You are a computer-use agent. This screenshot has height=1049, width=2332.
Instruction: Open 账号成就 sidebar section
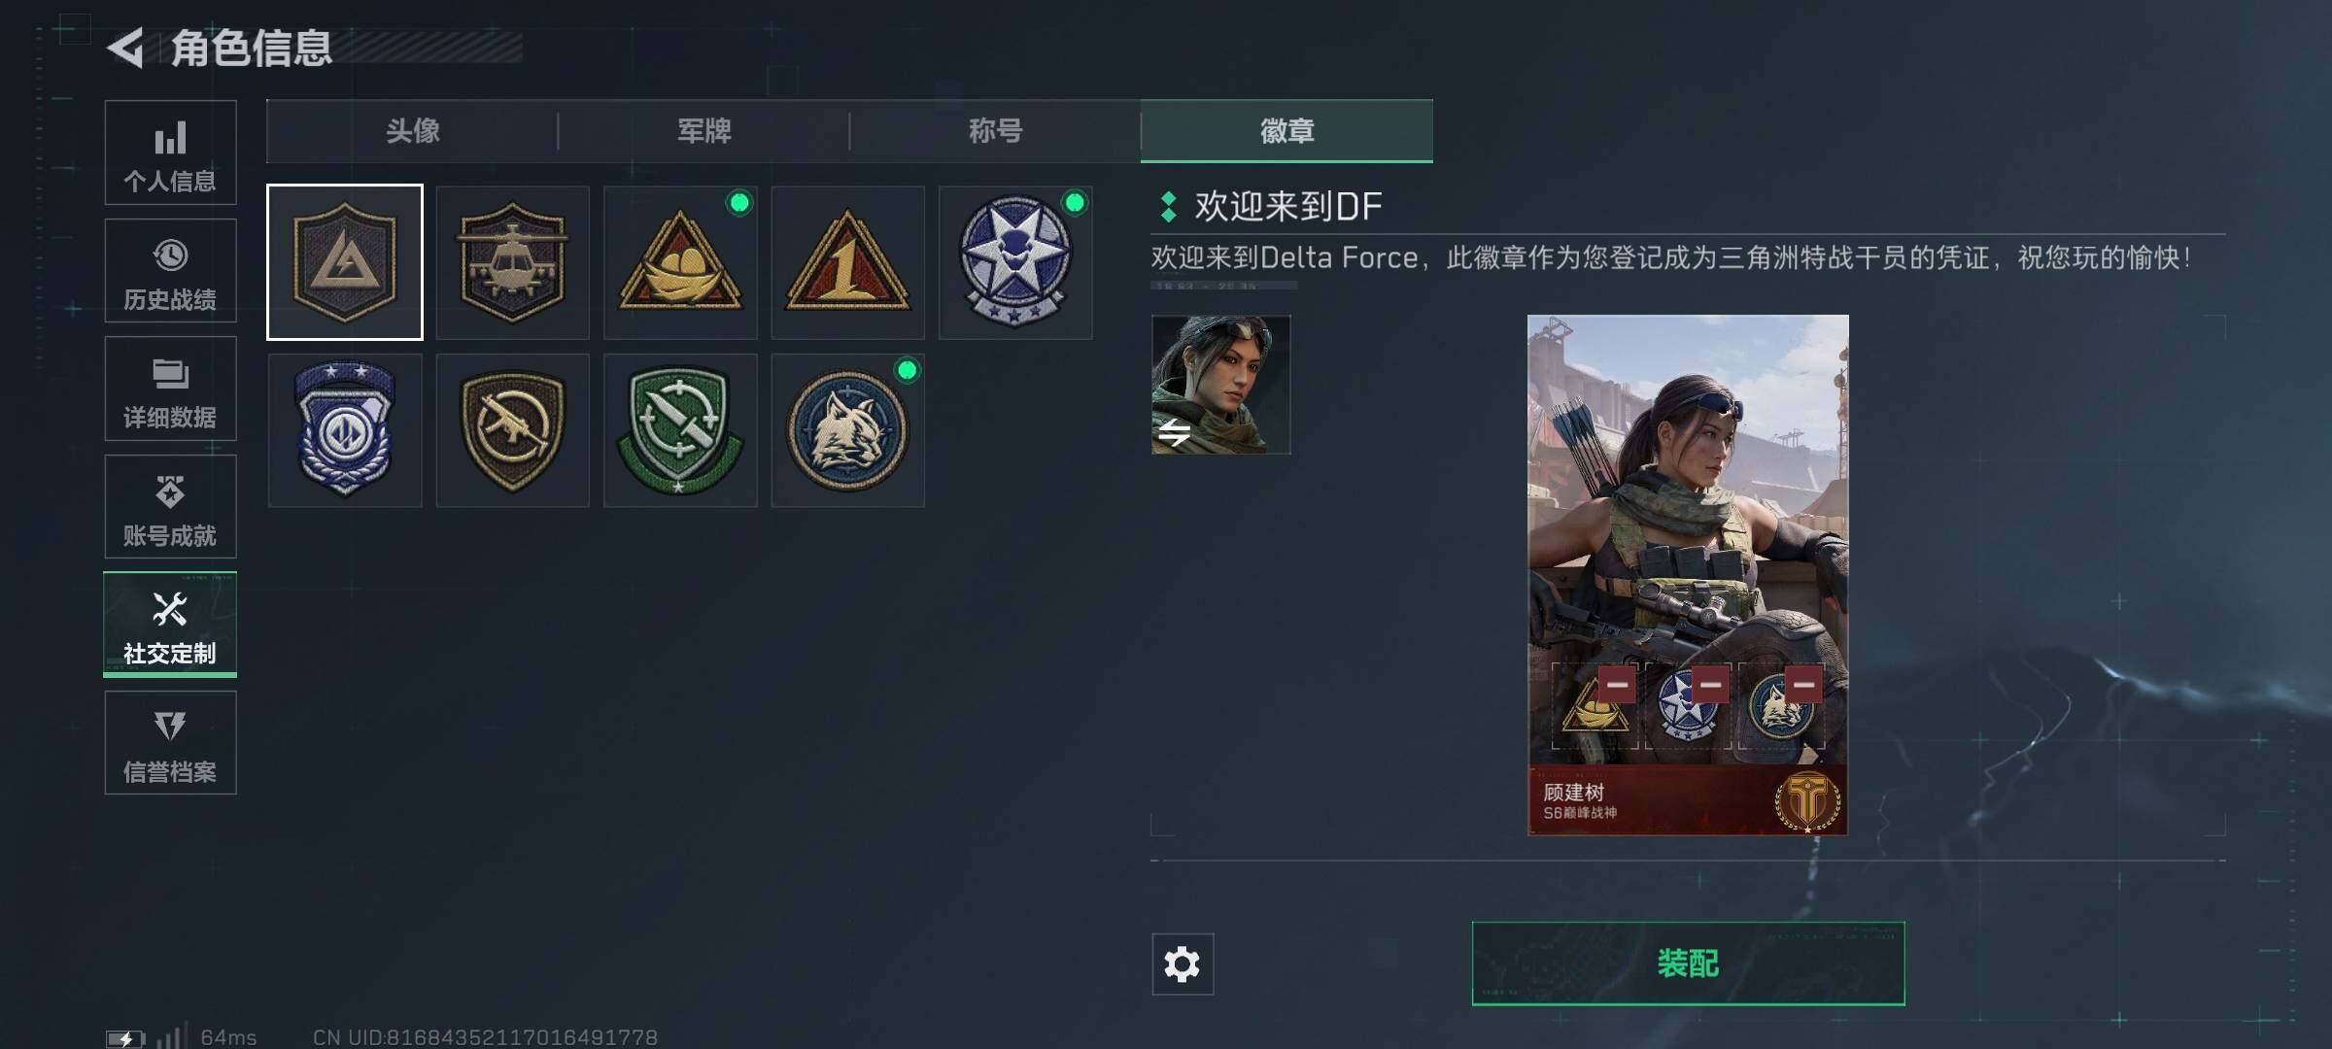(x=170, y=507)
